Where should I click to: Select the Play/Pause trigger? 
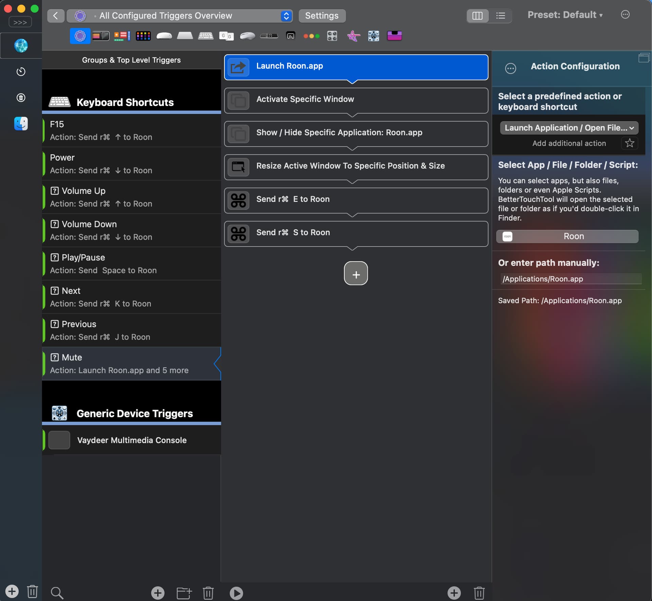coord(132,264)
